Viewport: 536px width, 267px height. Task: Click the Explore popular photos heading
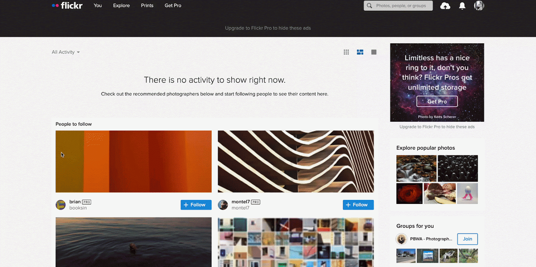[x=425, y=148]
